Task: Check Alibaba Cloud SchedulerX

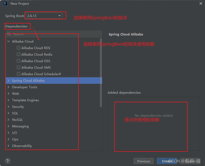Action: pos(19,74)
